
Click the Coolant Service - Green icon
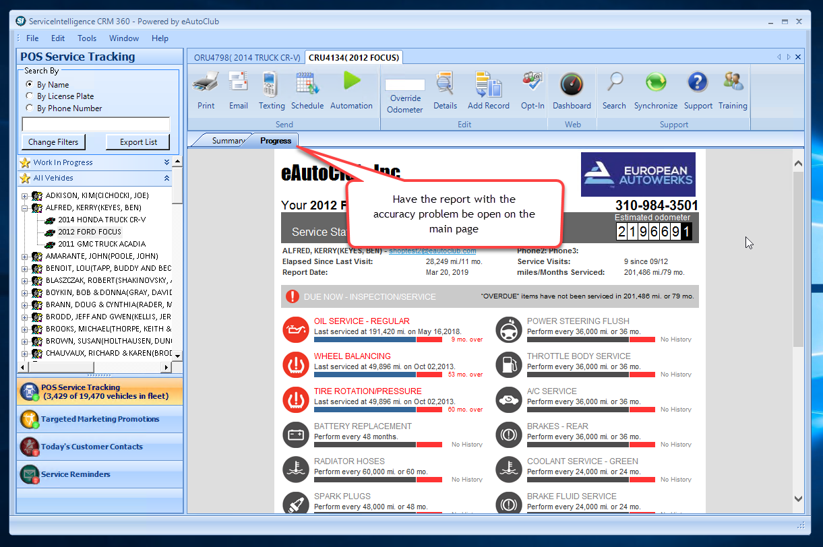(x=508, y=470)
